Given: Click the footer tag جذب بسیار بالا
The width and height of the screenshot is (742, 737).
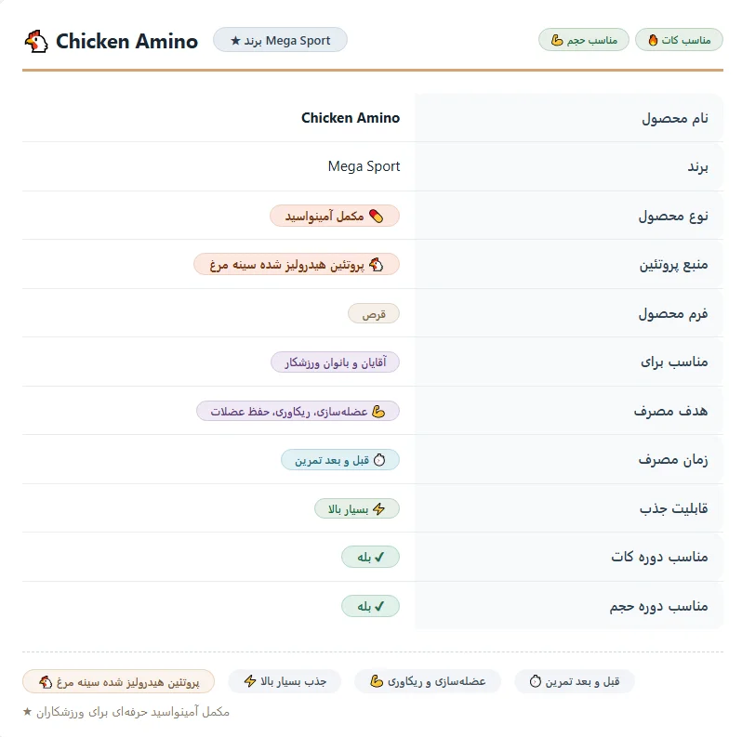Looking at the screenshot, I should pos(285,681).
